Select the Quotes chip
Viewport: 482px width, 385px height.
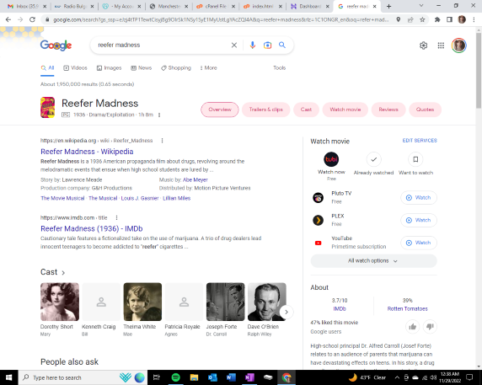coord(426,110)
